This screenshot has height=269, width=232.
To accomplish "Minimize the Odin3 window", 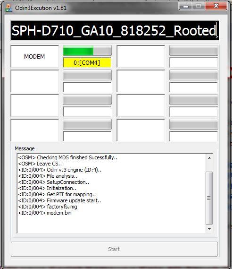I will coord(186,7).
